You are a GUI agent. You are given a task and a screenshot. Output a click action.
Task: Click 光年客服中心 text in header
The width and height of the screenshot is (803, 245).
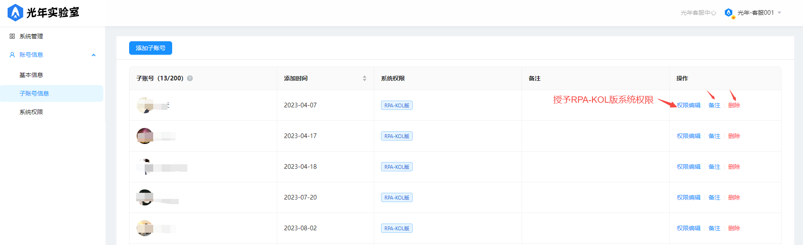(x=698, y=13)
